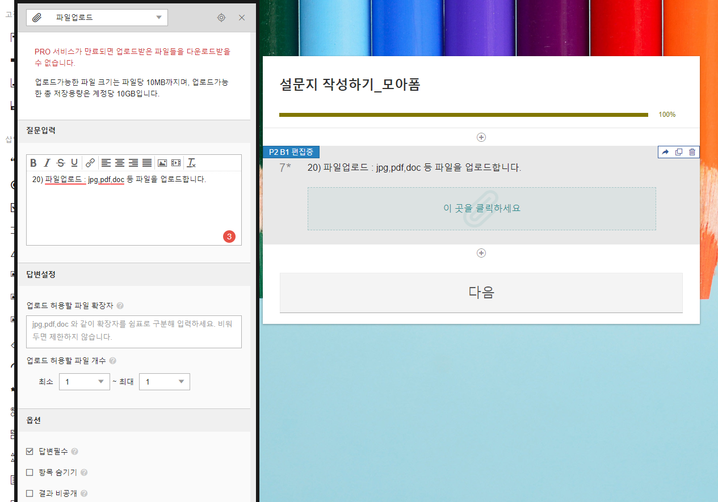Toggle bold formatting in question editor

(x=33, y=163)
